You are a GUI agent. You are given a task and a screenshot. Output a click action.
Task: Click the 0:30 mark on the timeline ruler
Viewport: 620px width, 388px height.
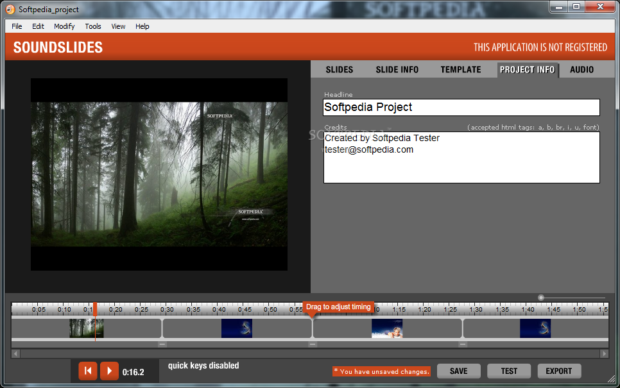tap(167, 309)
